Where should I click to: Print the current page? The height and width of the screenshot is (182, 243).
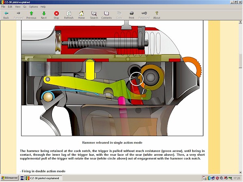(131, 15)
